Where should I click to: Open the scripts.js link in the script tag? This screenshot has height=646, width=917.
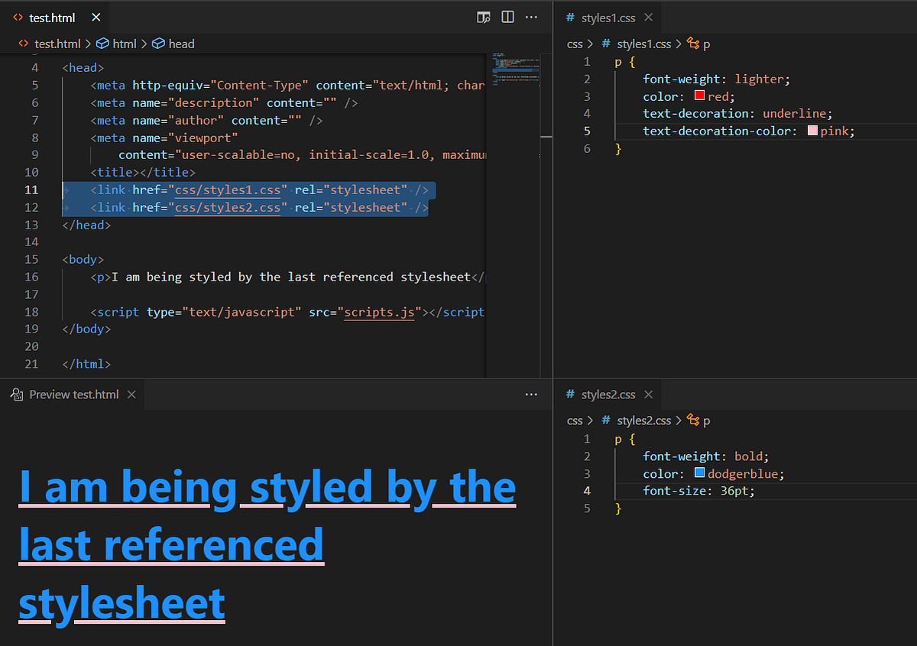[x=380, y=312]
